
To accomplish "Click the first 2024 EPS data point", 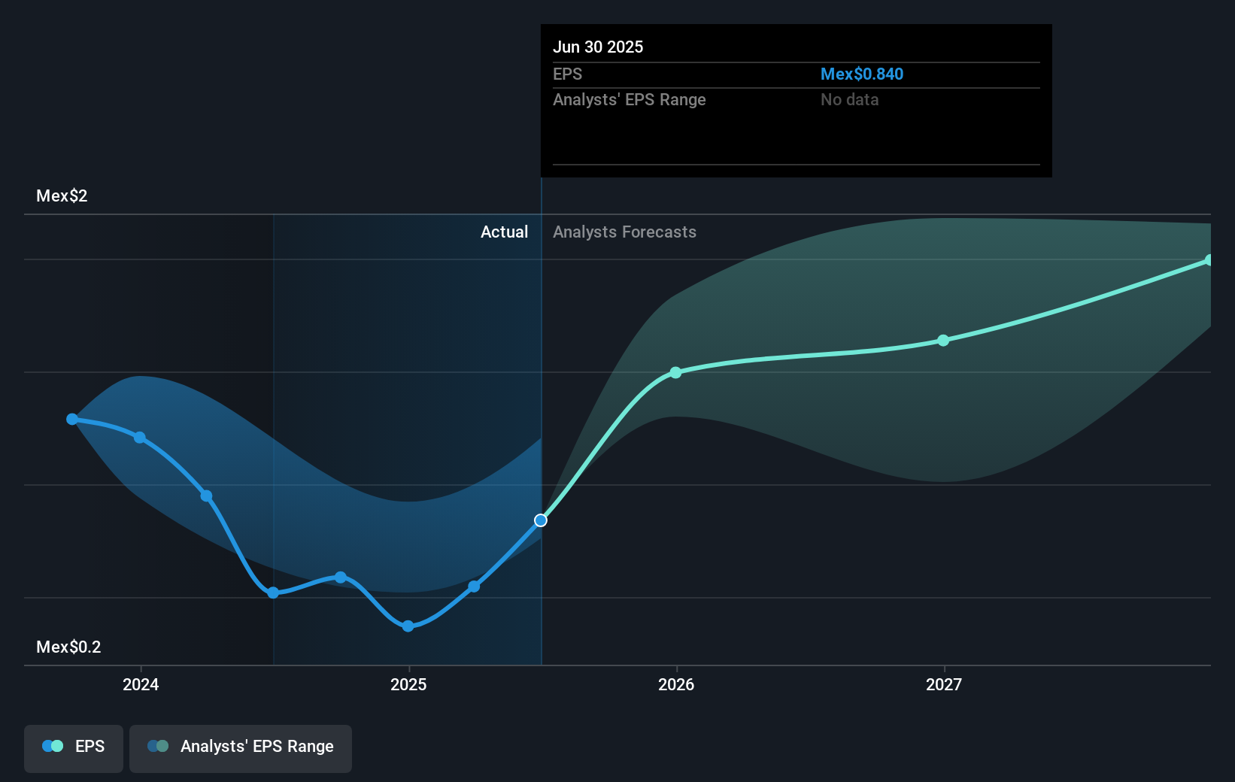I will coord(71,419).
